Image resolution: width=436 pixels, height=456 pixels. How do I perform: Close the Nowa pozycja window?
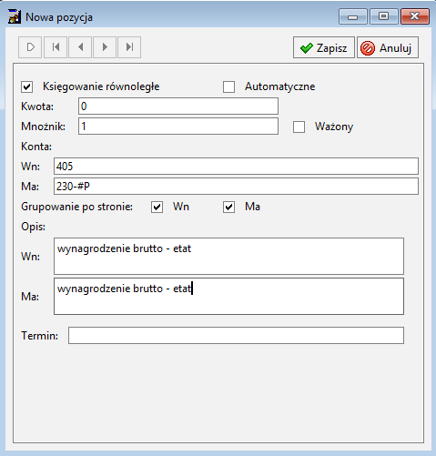click(415, 16)
